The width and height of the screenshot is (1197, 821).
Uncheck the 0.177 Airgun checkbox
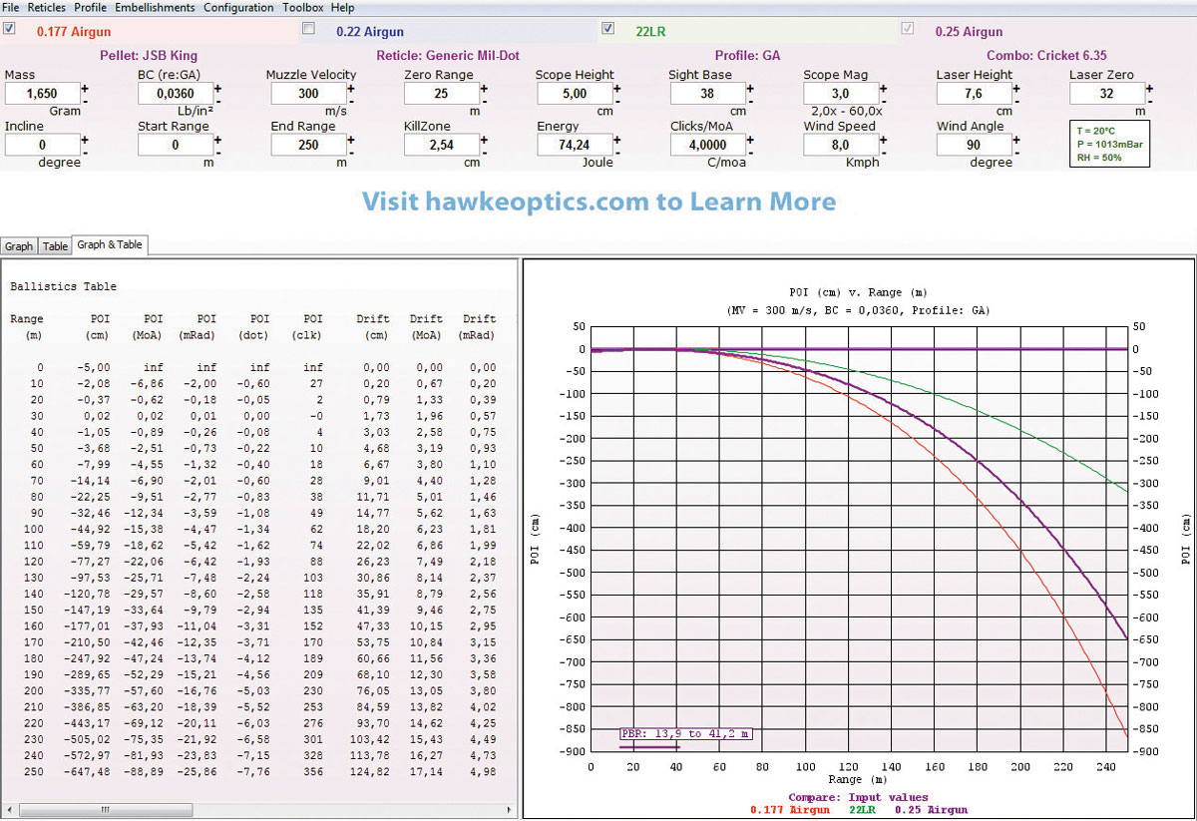point(10,29)
